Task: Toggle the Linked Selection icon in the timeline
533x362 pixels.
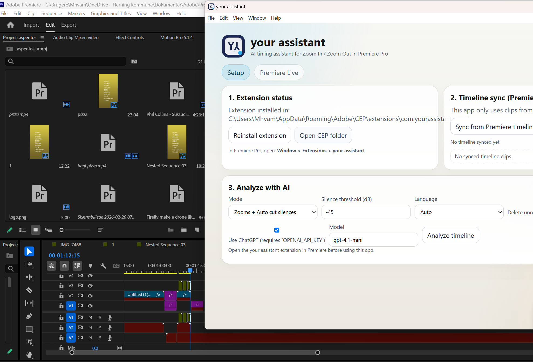Action: 77,266
